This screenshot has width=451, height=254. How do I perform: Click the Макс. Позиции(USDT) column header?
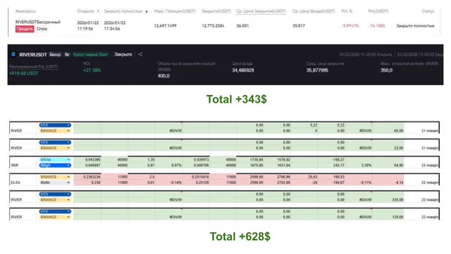coord(174,11)
